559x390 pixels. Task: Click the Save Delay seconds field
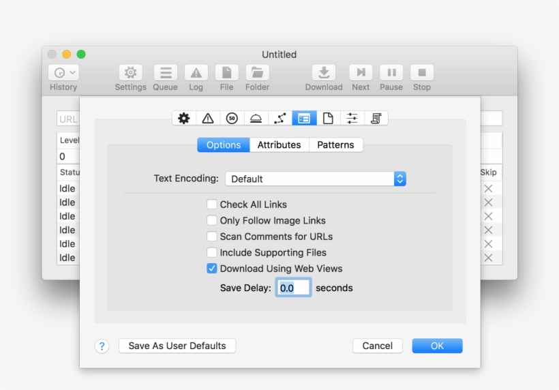click(x=293, y=288)
